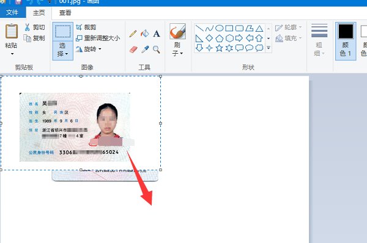Click 裁剪 (Crop) button
This screenshot has width=367, height=243.
coord(86,27)
